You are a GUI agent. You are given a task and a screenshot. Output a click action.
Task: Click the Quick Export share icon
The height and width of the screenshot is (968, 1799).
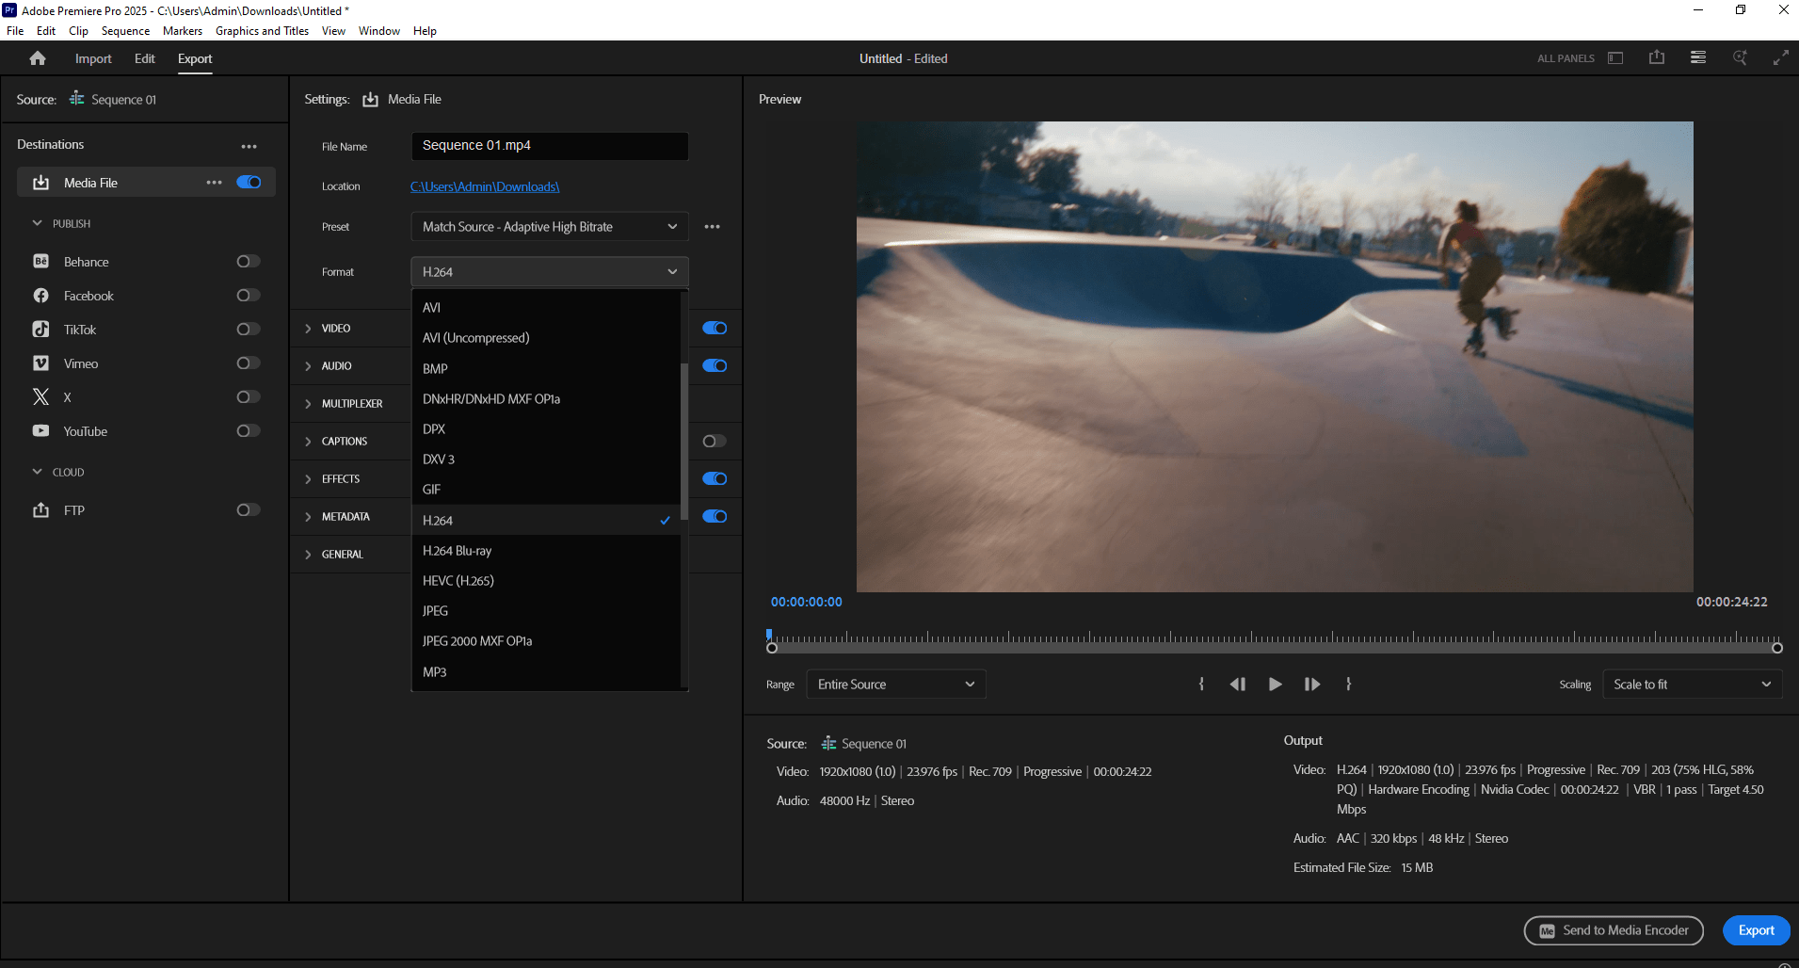1656,58
